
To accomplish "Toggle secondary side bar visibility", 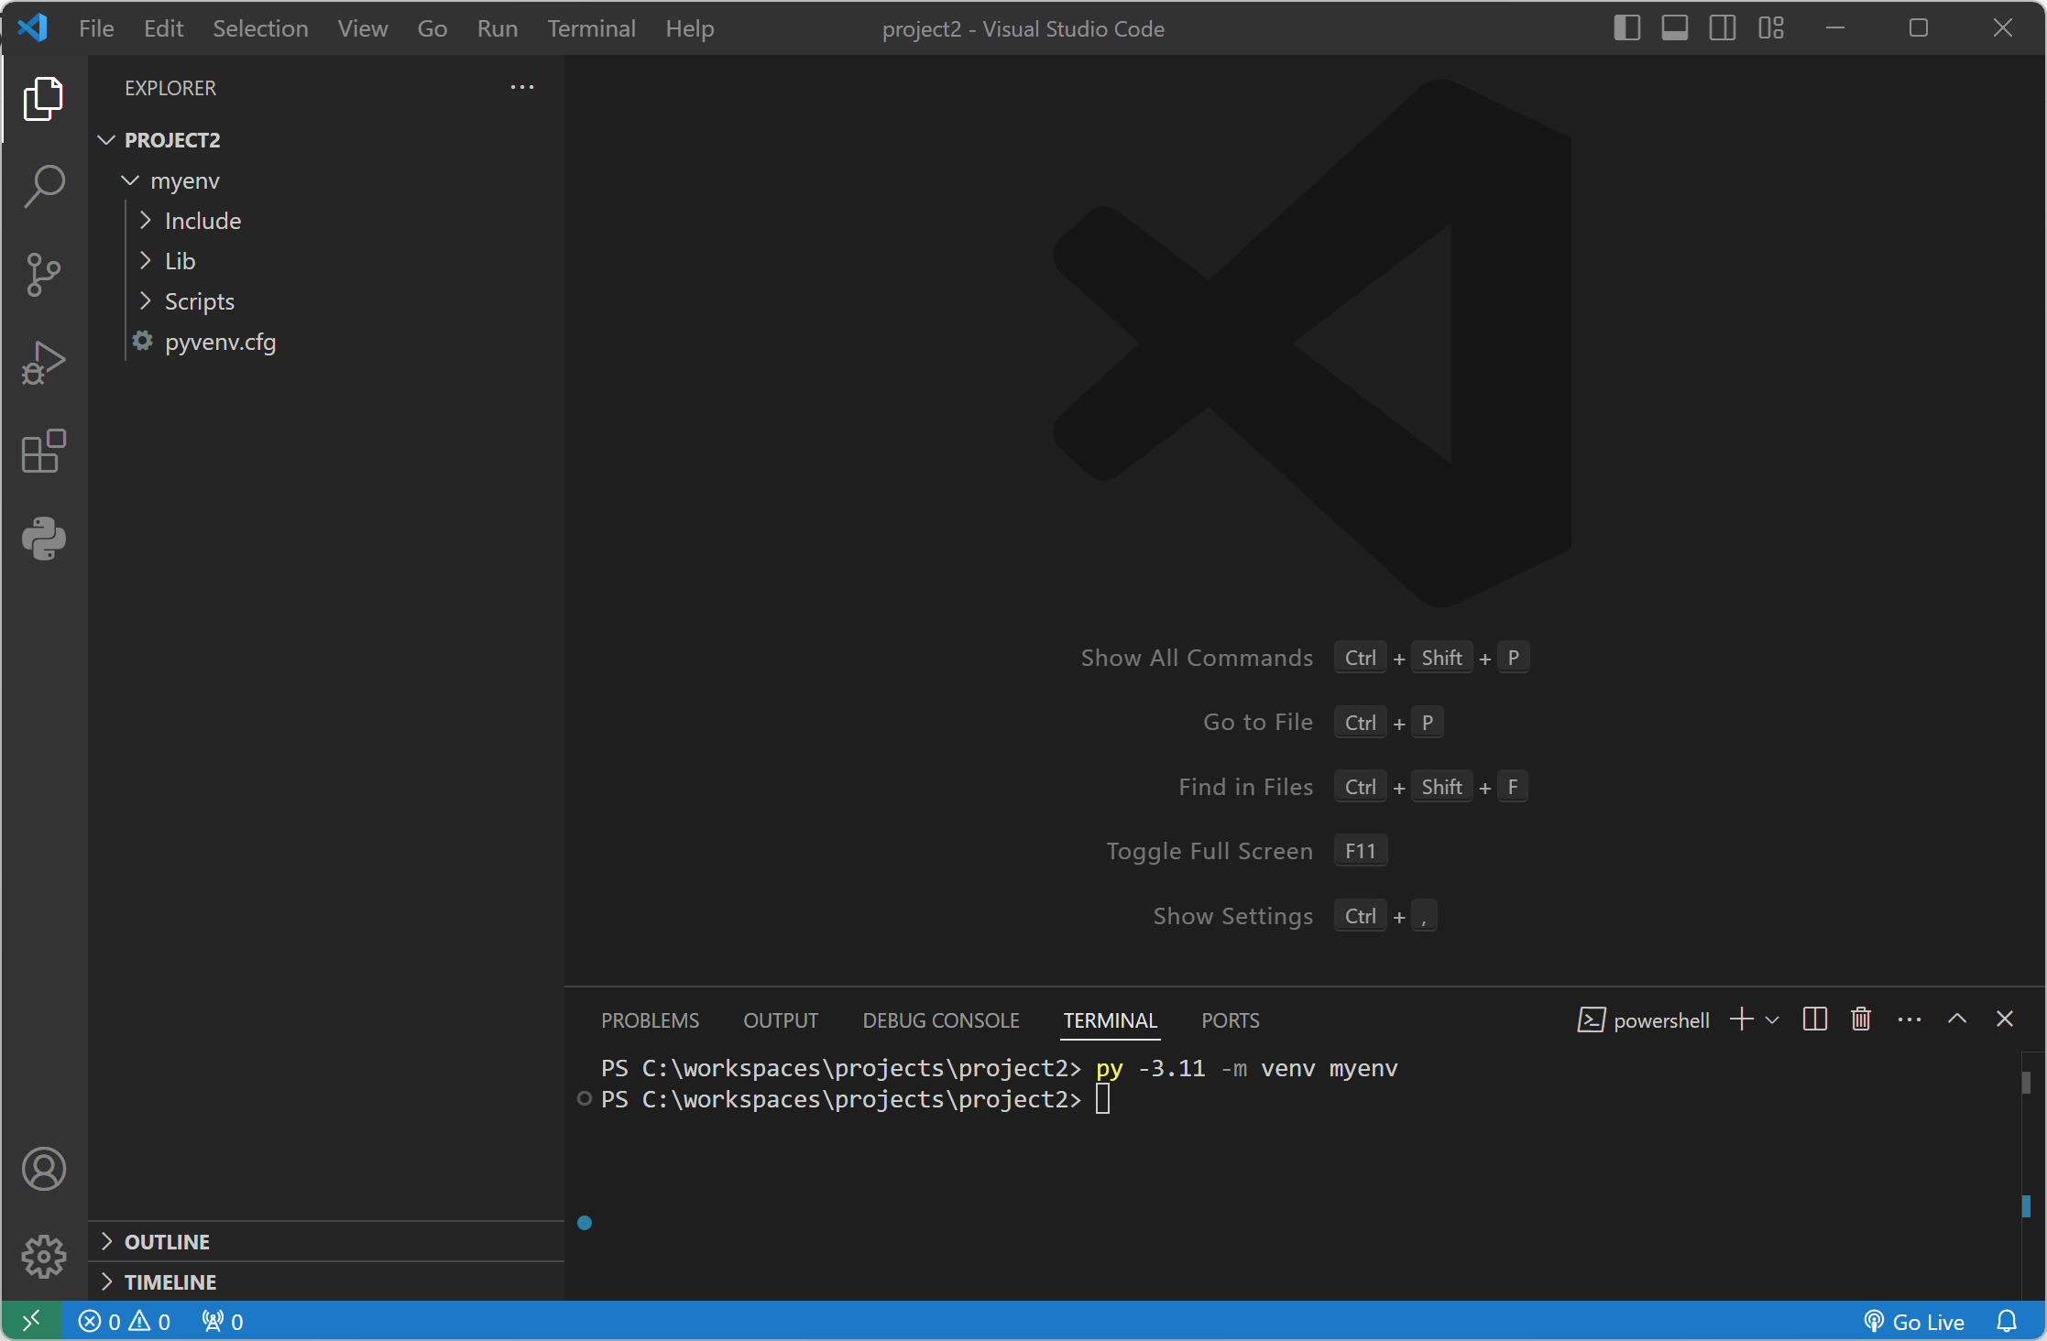I will [x=1722, y=28].
